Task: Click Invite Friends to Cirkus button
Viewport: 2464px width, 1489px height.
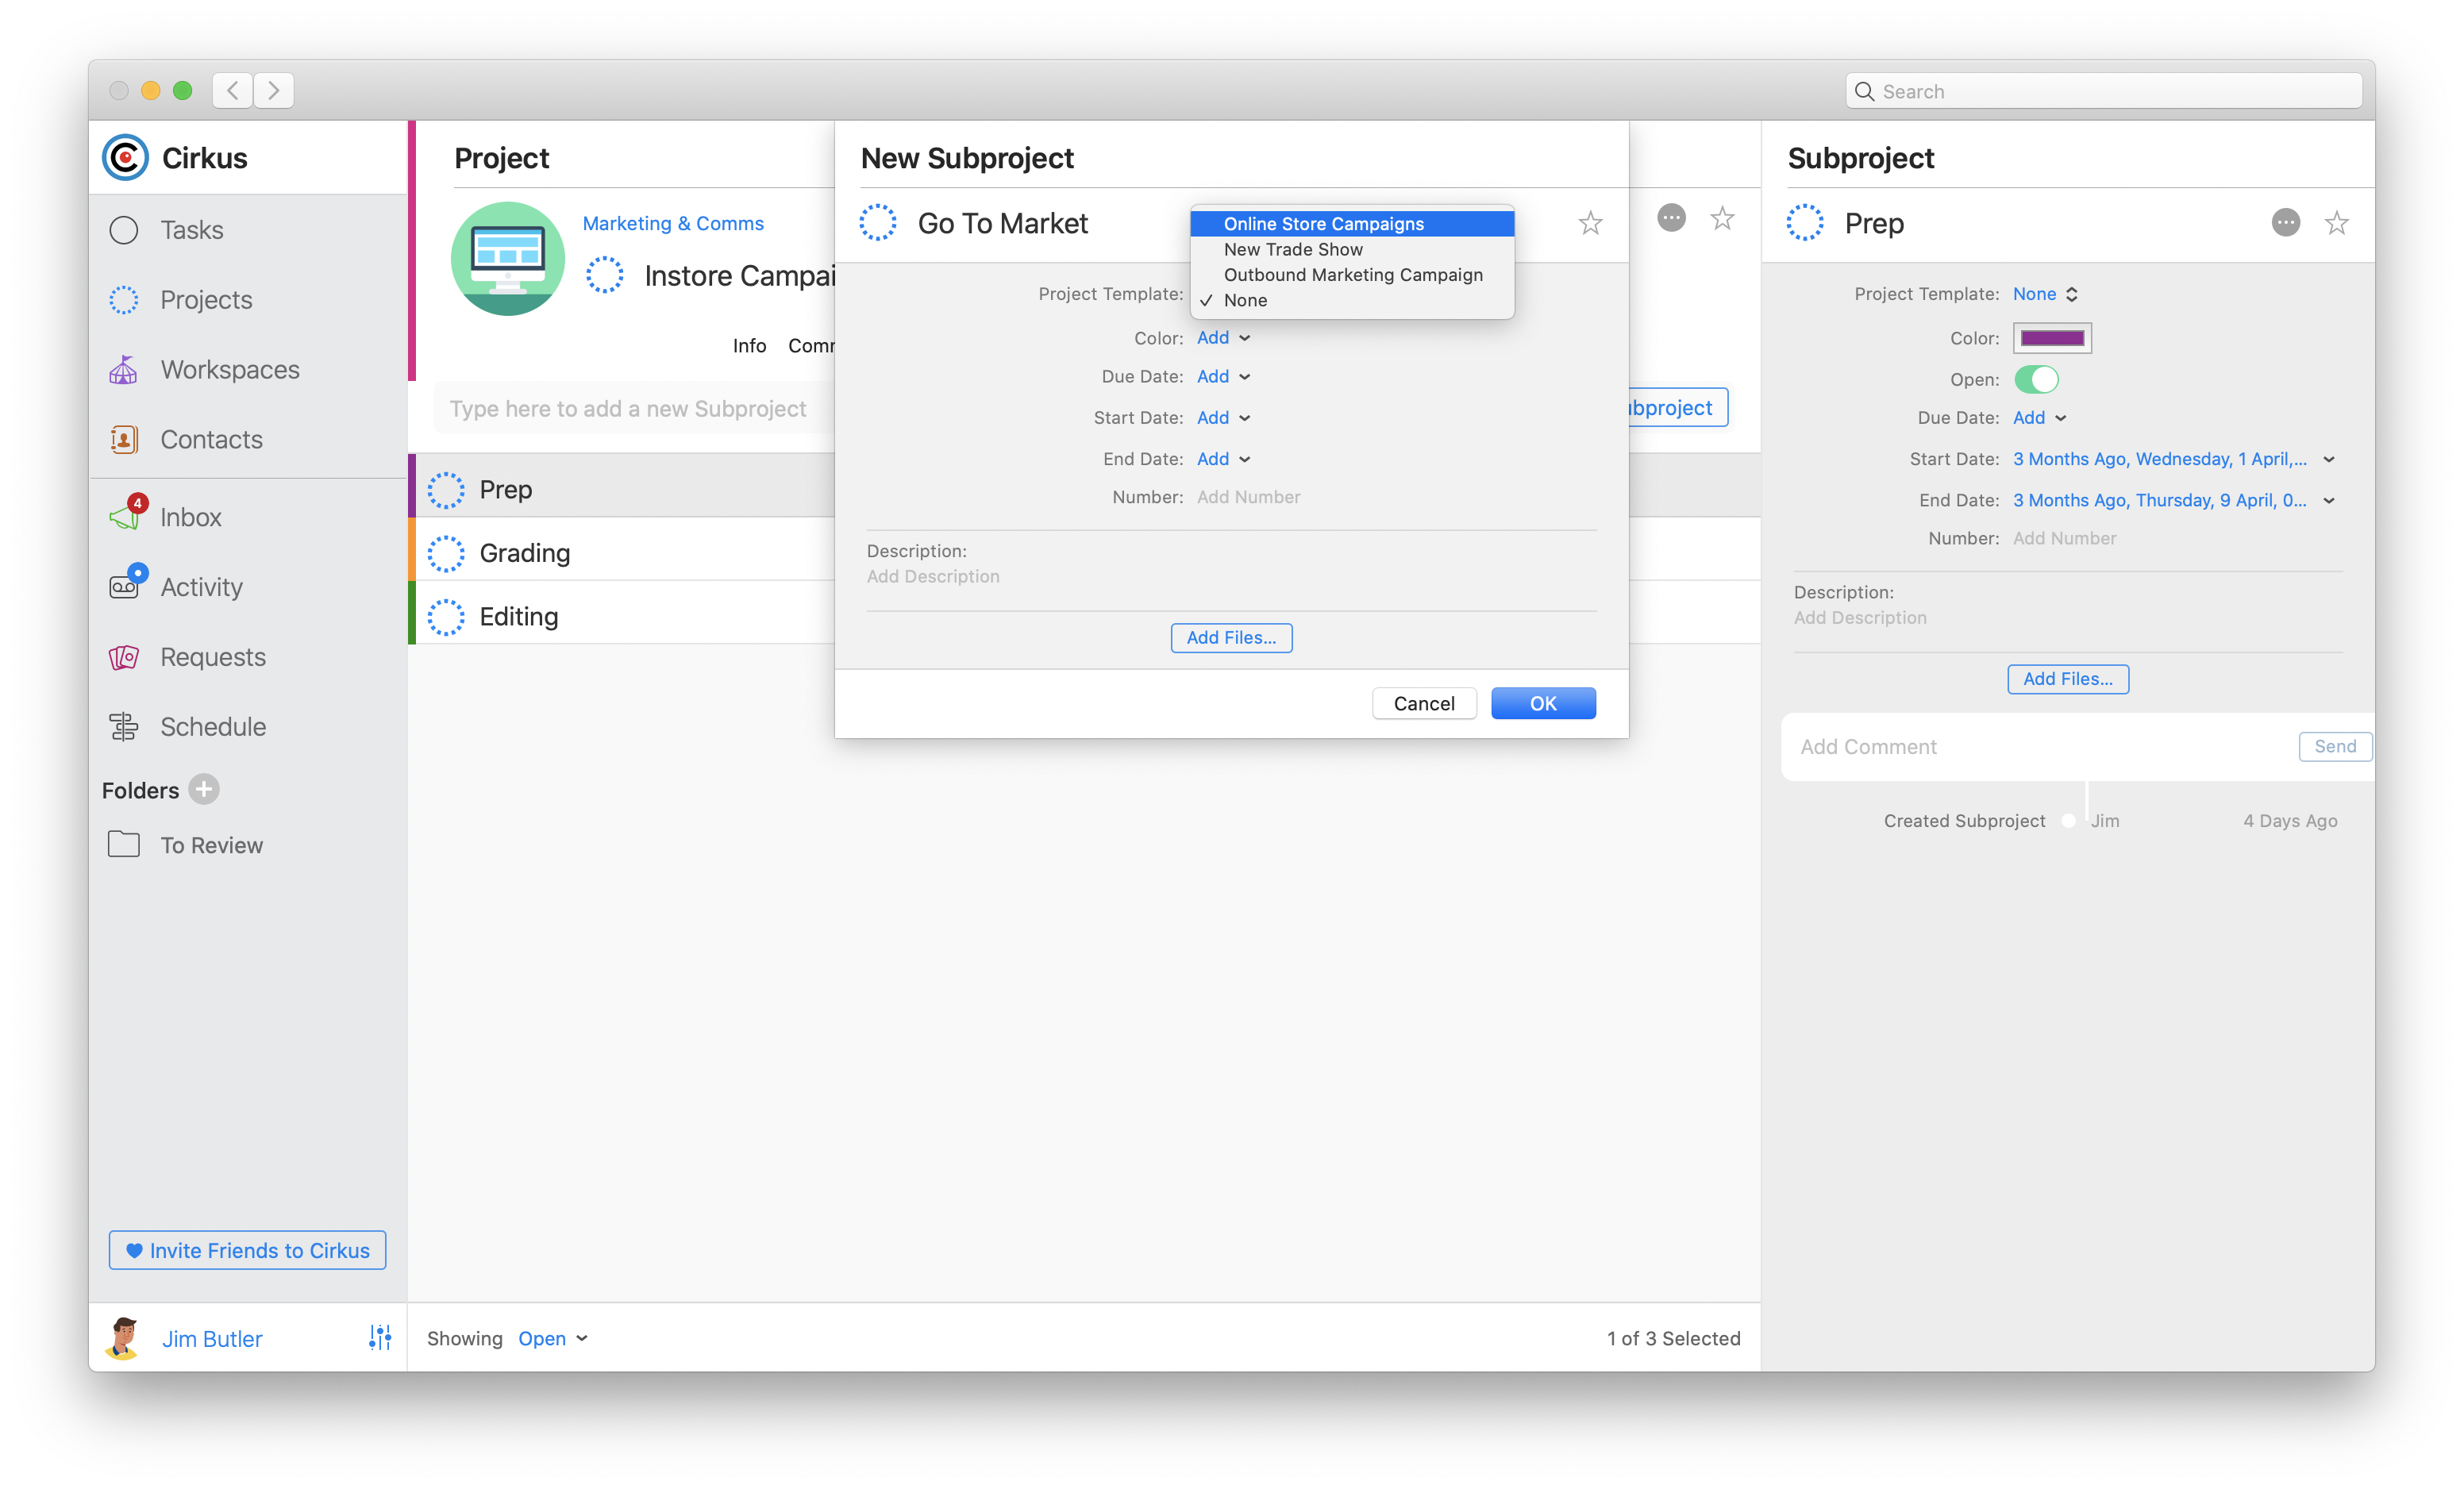Action: pyautogui.click(x=247, y=1250)
